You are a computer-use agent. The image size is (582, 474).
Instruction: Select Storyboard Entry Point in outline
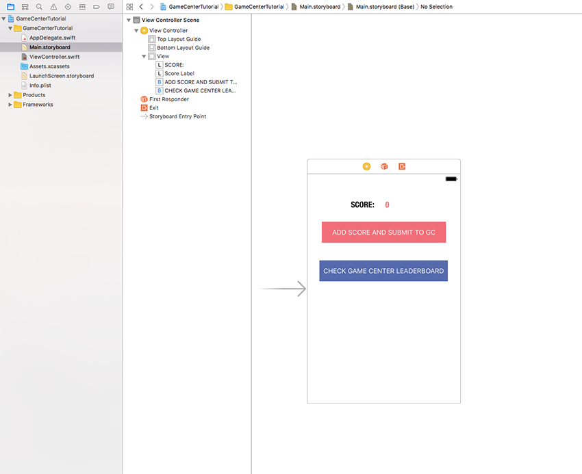[x=178, y=116]
